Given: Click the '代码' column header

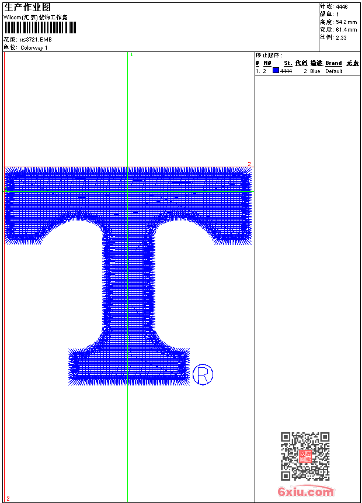Looking at the screenshot, I should pyautogui.click(x=301, y=63).
